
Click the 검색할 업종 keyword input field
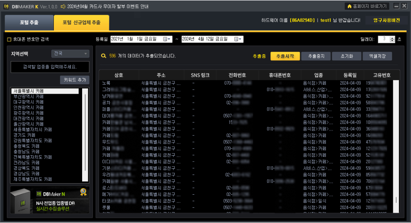point(50,67)
